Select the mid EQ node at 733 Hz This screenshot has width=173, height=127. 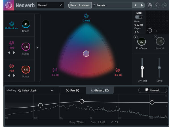82,101
